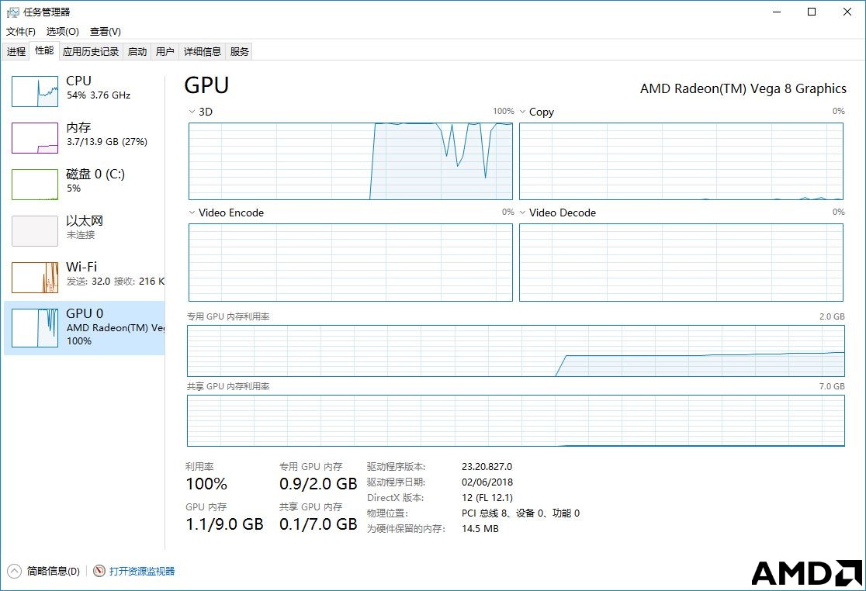
Task: Click the 共享 GPU 内存利用率 graph
Action: point(516,420)
